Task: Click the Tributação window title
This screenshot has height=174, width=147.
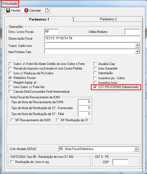Action: click(10, 4)
